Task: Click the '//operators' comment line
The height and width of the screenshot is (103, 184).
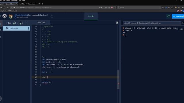Action: click(48, 27)
